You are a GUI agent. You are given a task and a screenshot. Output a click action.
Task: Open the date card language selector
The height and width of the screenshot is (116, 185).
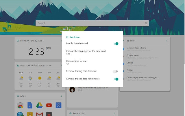tap(92, 52)
